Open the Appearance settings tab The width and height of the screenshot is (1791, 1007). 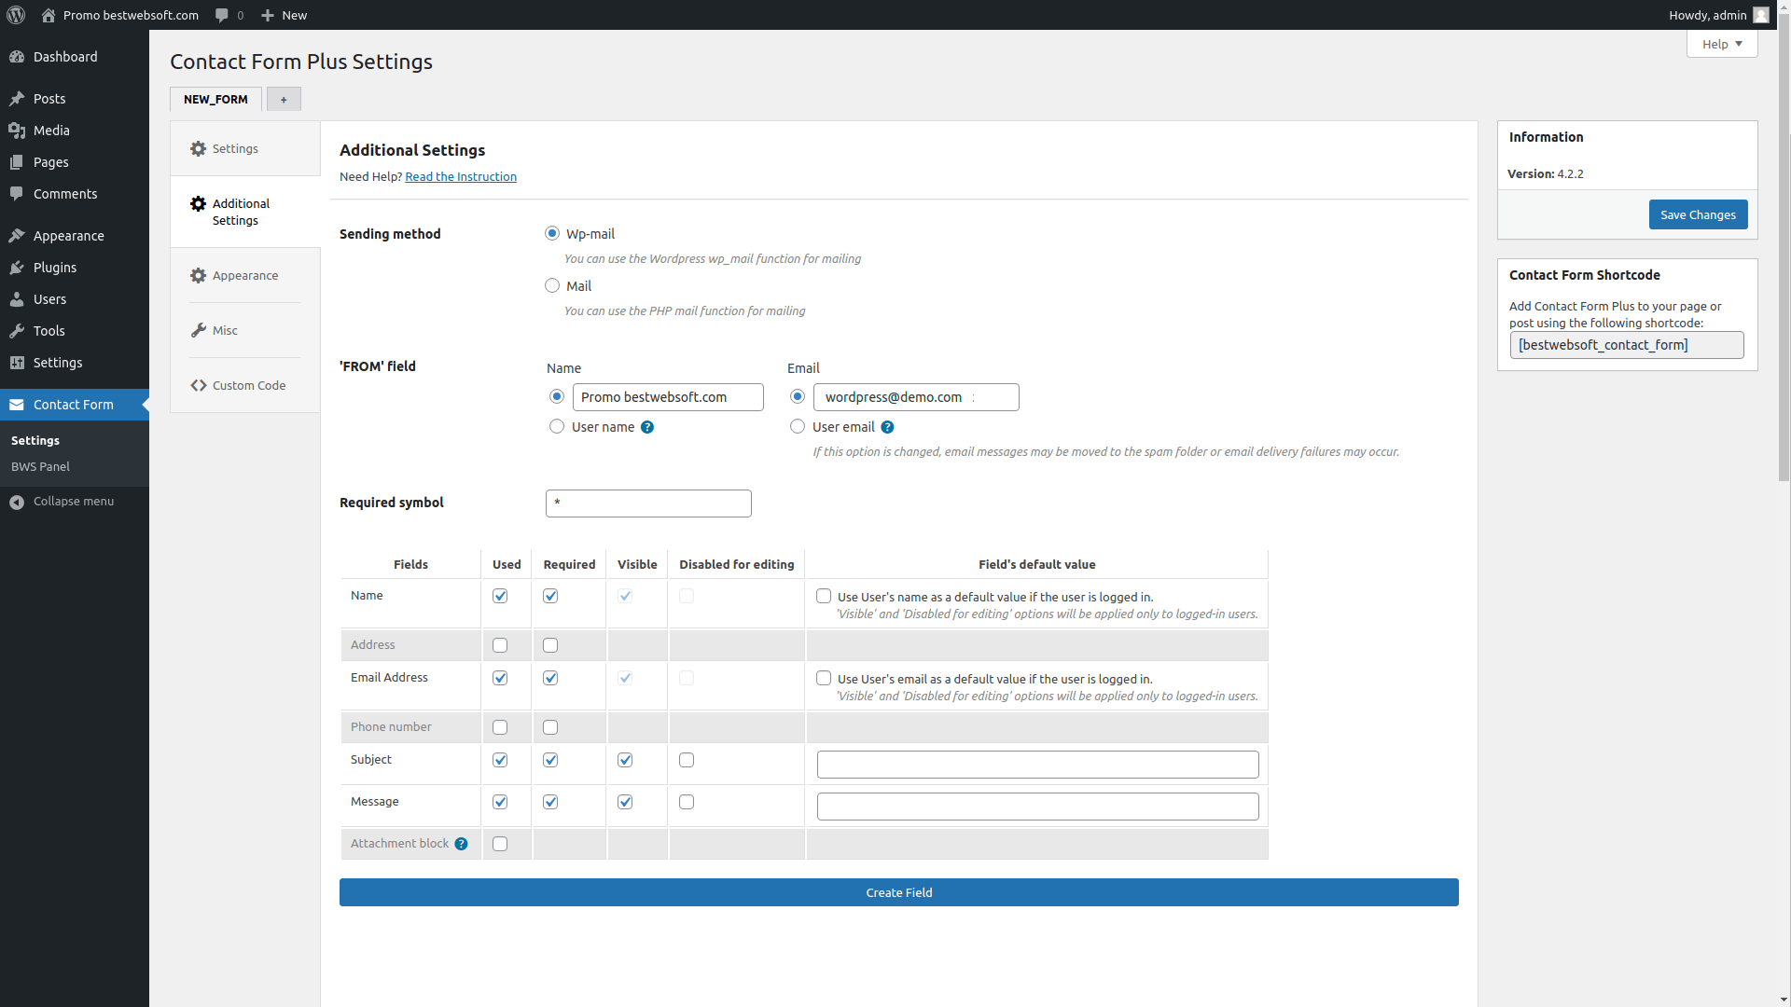point(244,275)
